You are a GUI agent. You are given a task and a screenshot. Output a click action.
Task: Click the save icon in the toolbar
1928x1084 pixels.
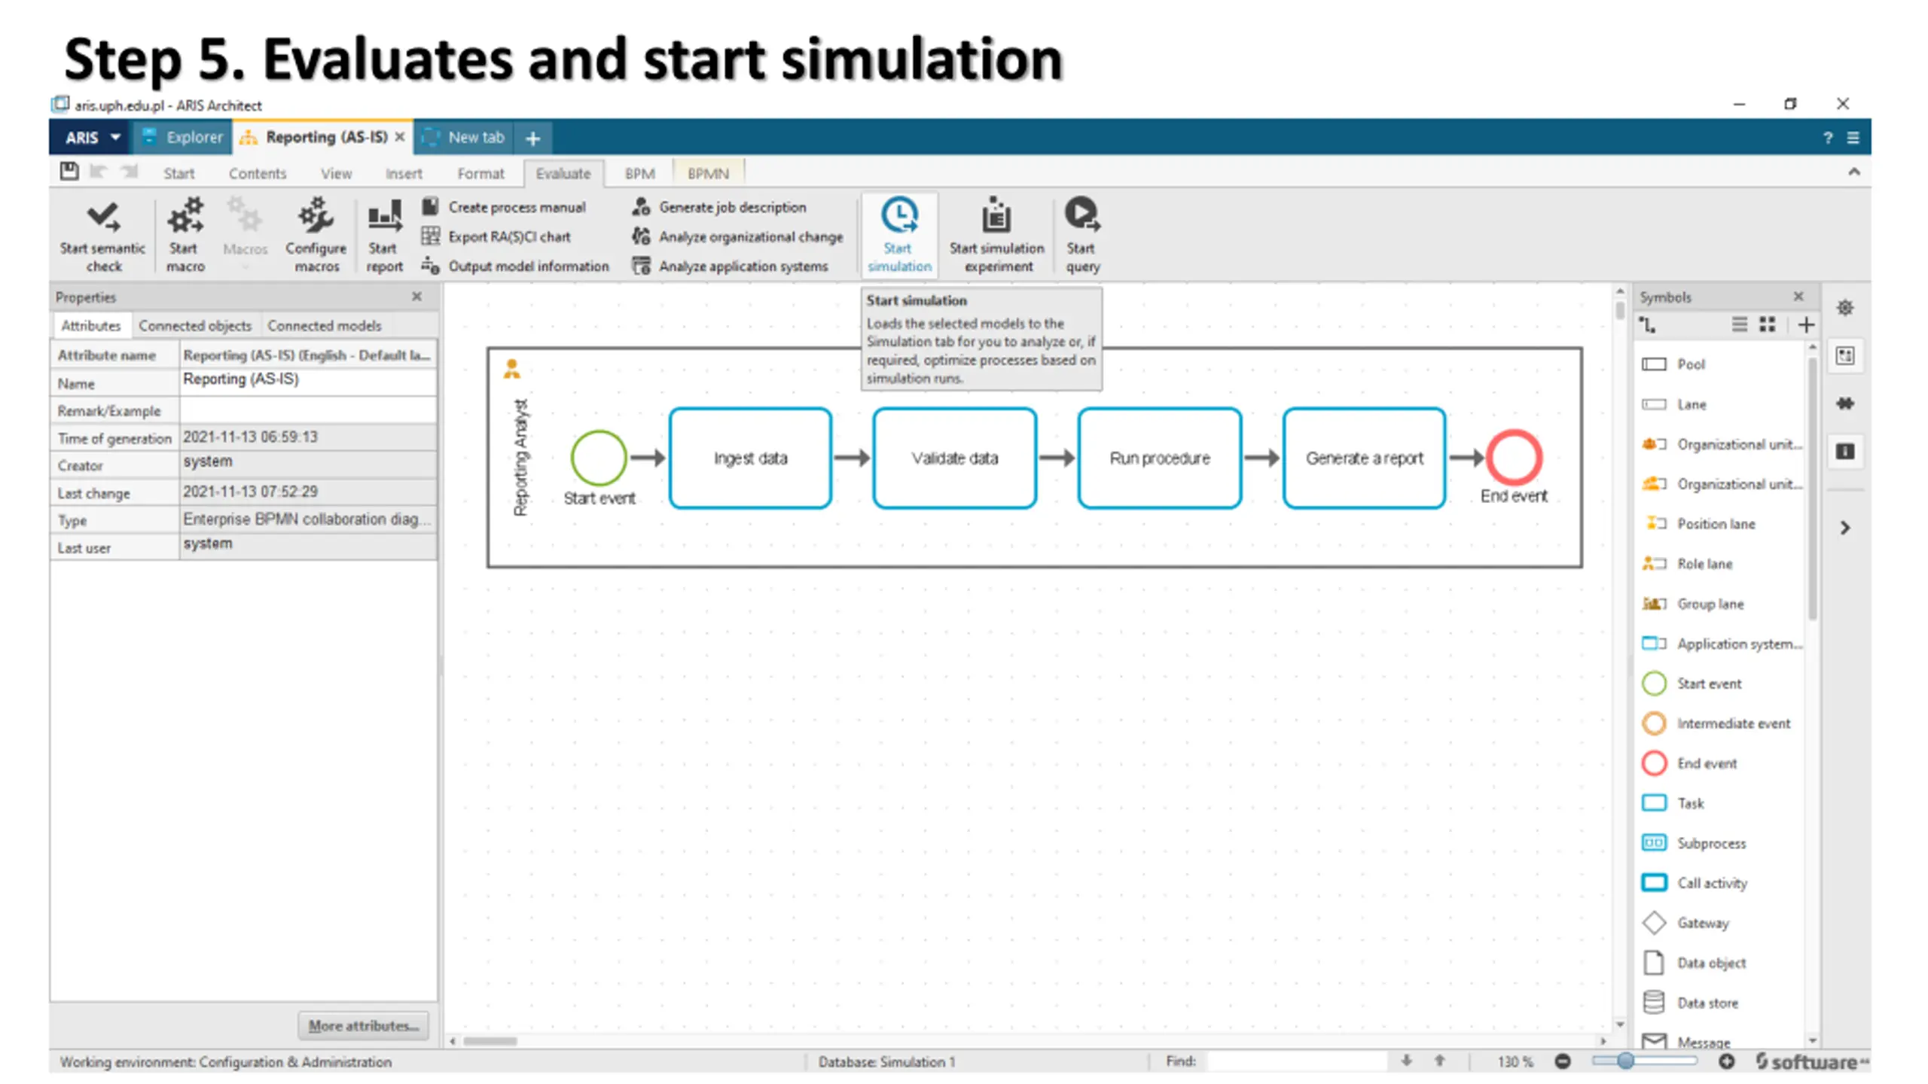(x=69, y=172)
